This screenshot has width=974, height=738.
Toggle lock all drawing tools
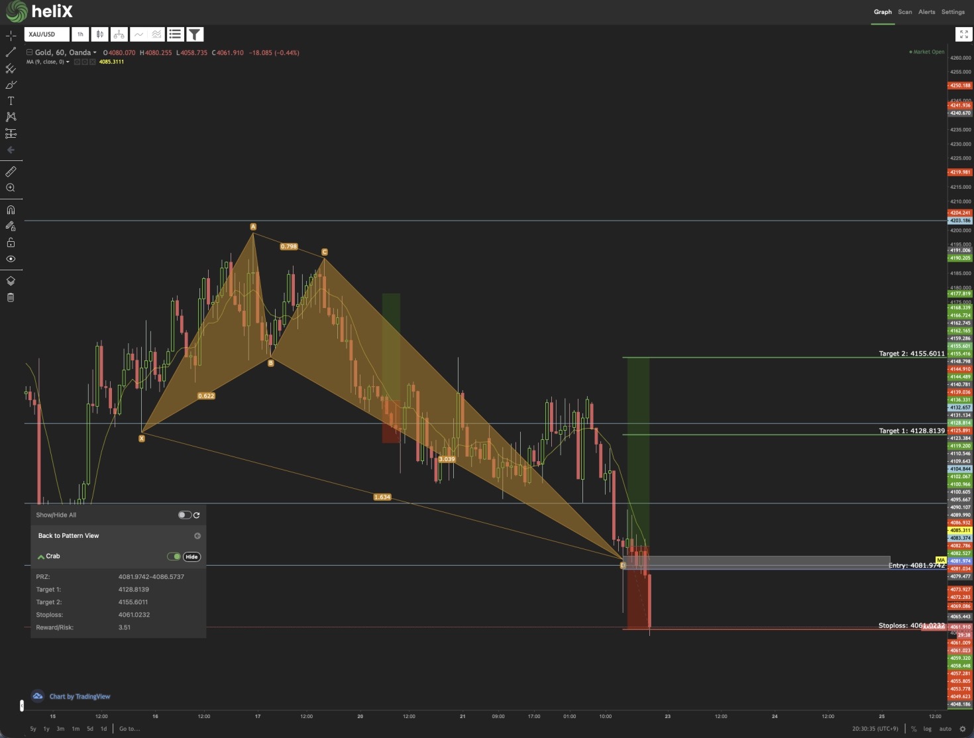[x=11, y=242]
